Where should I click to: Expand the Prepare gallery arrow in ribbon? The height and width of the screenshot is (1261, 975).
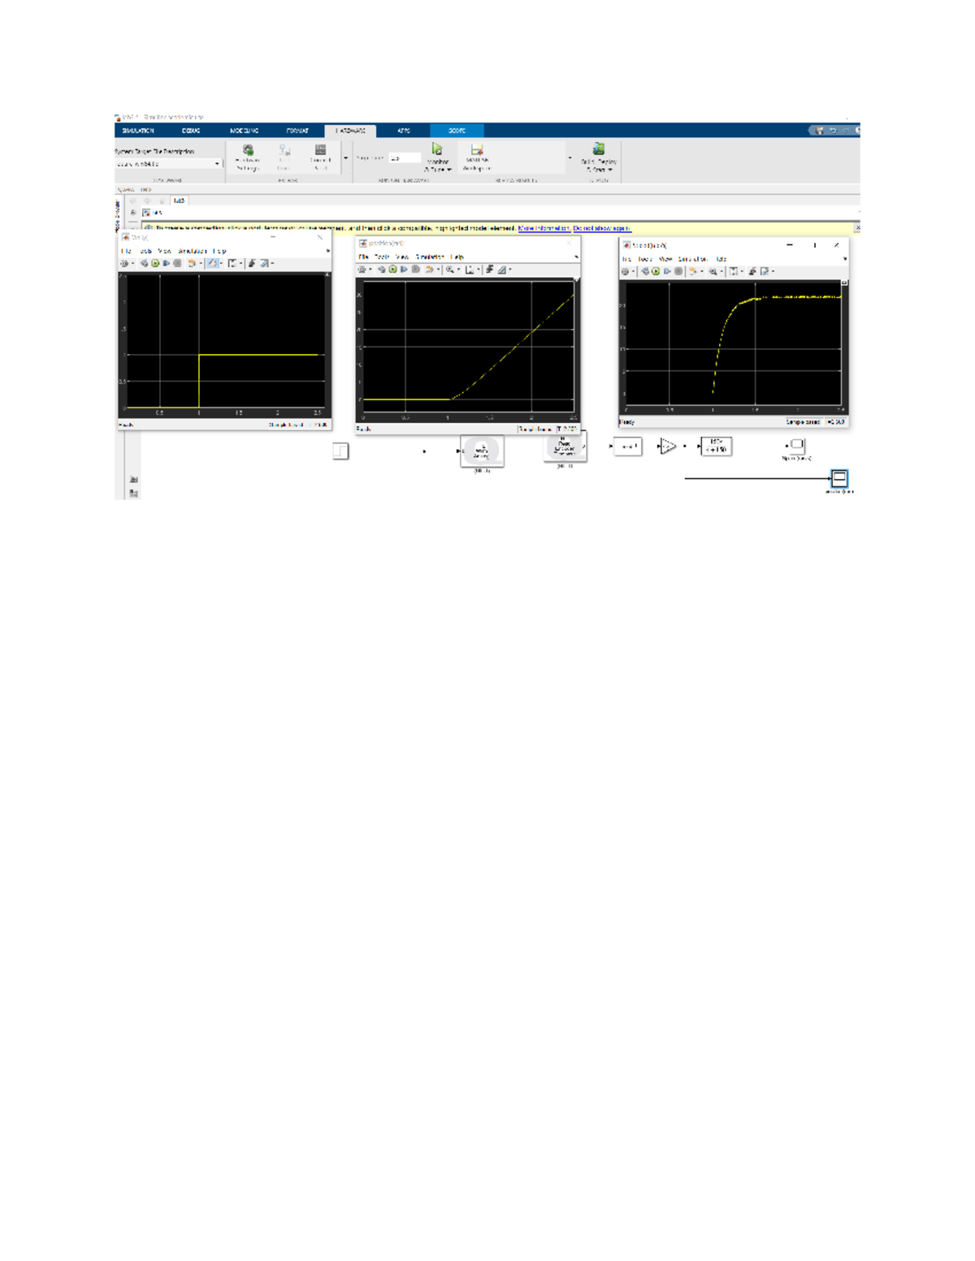[x=346, y=158]
